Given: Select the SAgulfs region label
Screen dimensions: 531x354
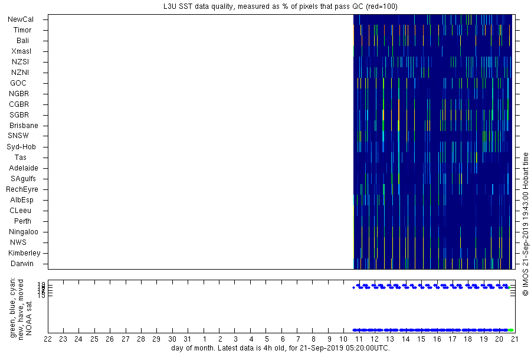Looking at the screenshot, I should (23, 179).
